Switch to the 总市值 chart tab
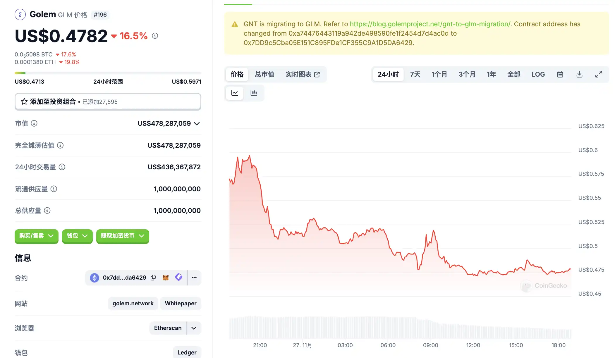Image resolution: width=615 pixels, height=358 pixels. (264, 74)
